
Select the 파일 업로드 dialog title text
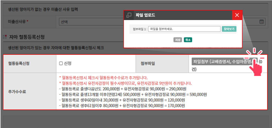(145, 15)
